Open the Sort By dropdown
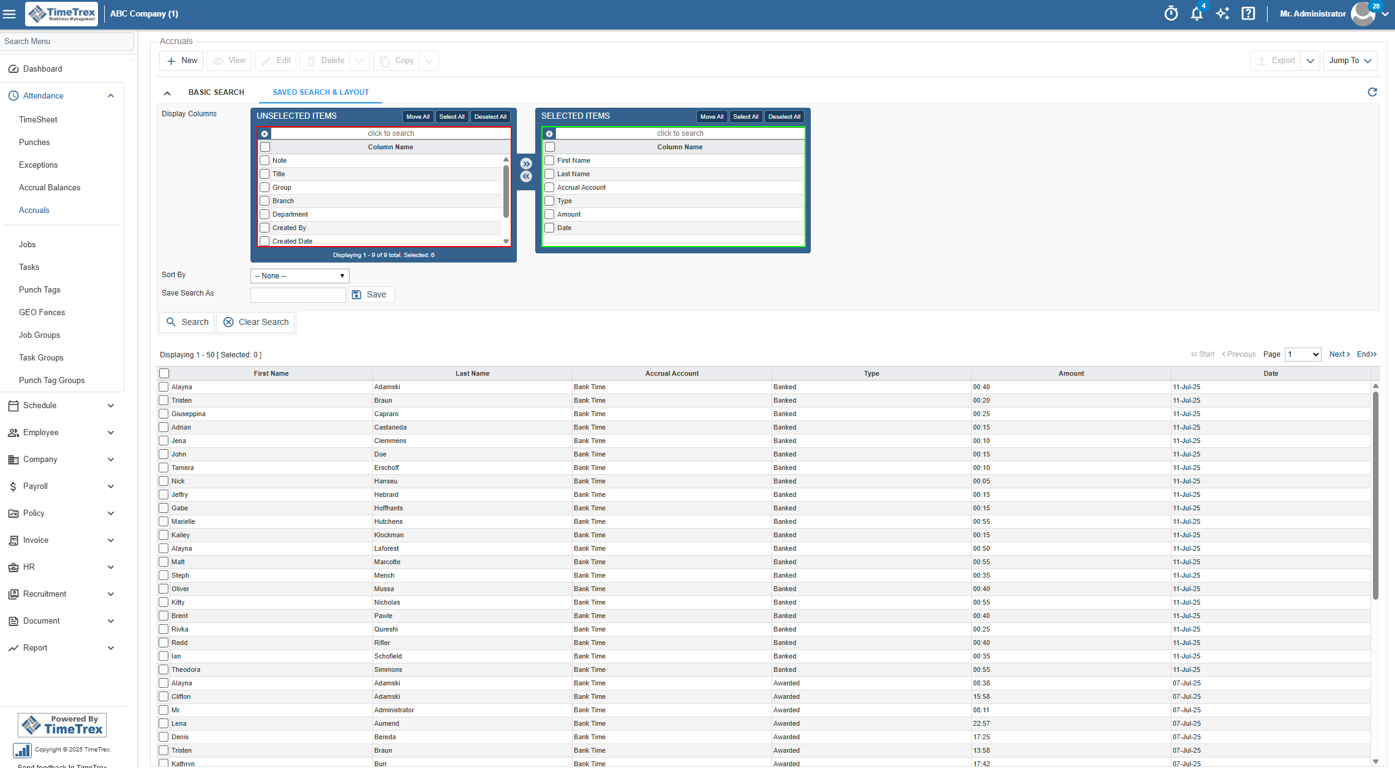Image resolution: width=1395 pixels, height=768 pixels. coord(299,276)
